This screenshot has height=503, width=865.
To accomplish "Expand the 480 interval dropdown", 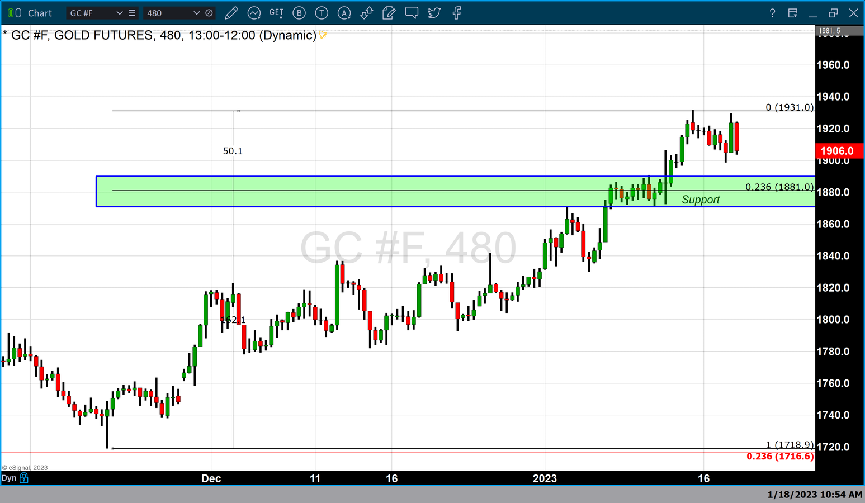I will coord(196,13).
